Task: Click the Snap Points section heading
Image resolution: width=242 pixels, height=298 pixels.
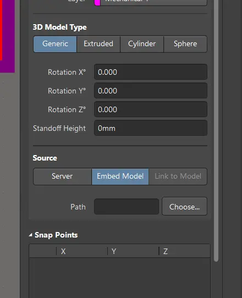Action: coord(56,235)
